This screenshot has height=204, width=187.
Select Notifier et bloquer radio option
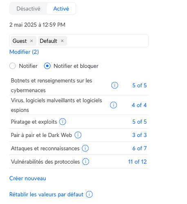tap(47, 66)
